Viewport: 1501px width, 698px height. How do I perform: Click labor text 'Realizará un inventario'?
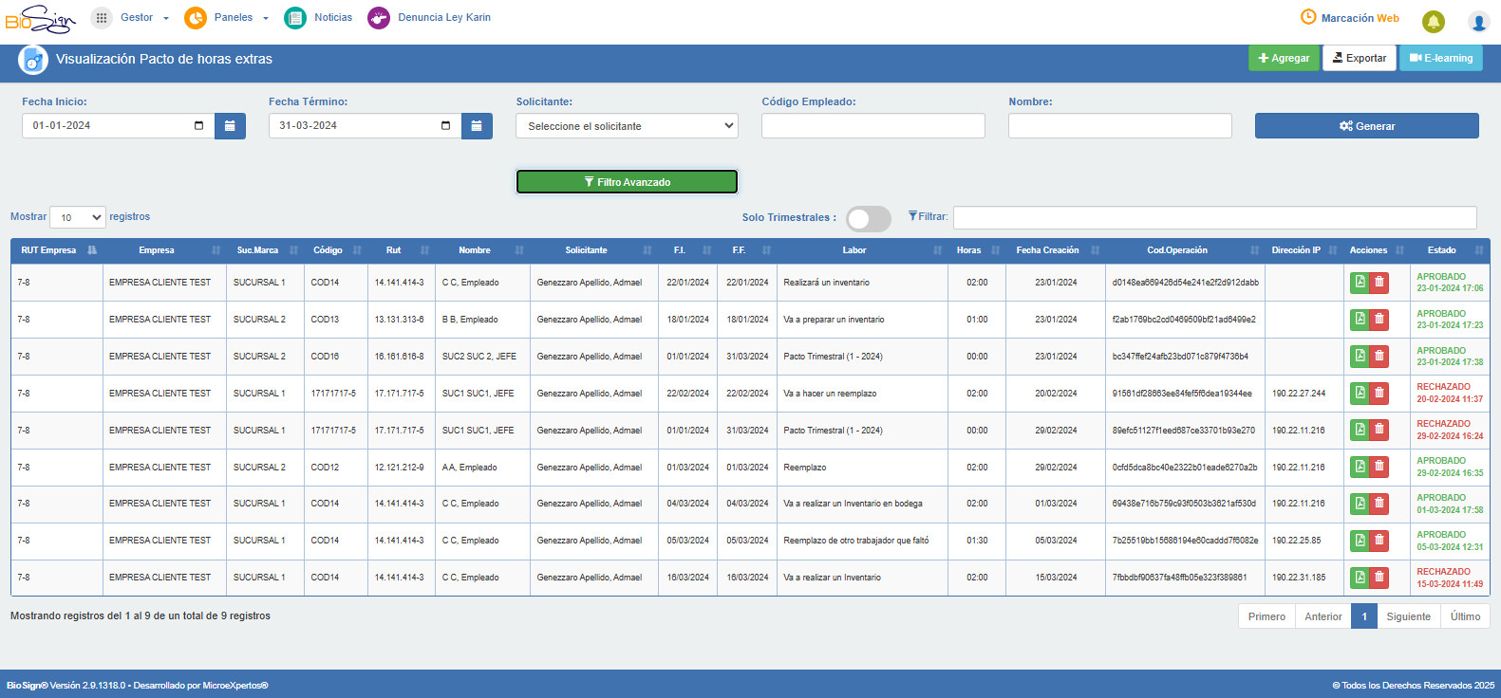click(826, 283)
